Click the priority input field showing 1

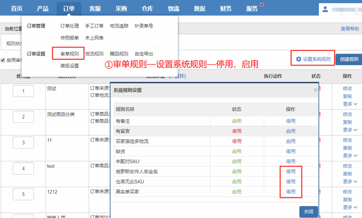pos(23,91)
